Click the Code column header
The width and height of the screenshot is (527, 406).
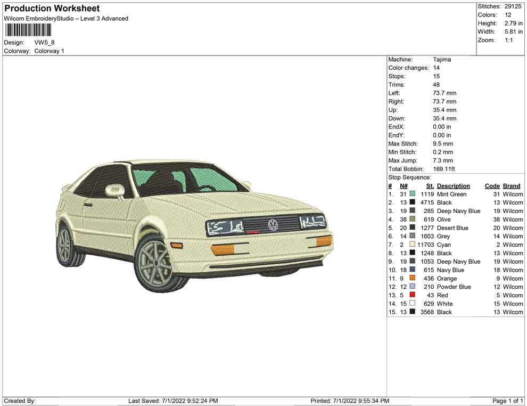pos(492,186)
